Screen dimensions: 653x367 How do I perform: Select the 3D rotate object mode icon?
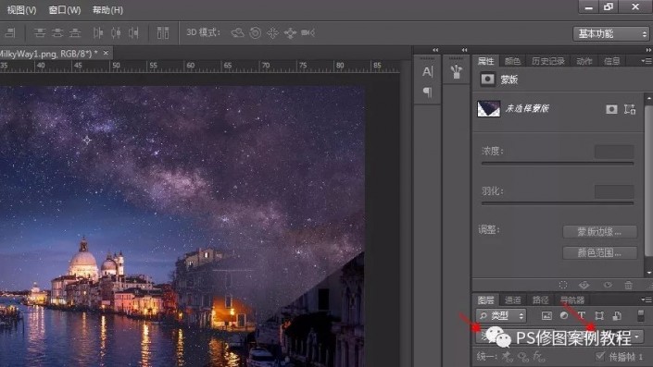[237, 32]
